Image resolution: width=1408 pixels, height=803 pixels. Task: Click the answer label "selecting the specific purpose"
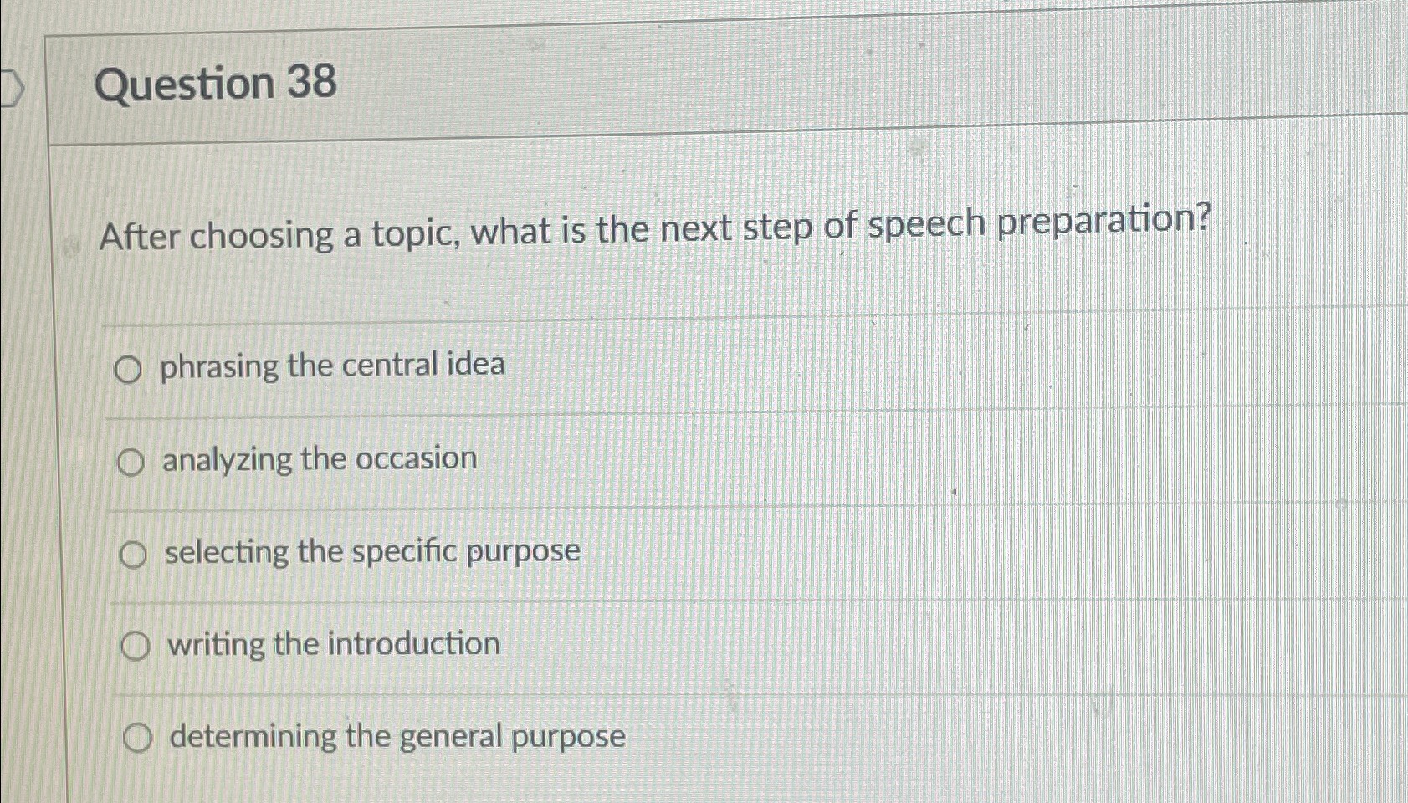point(371,552)
